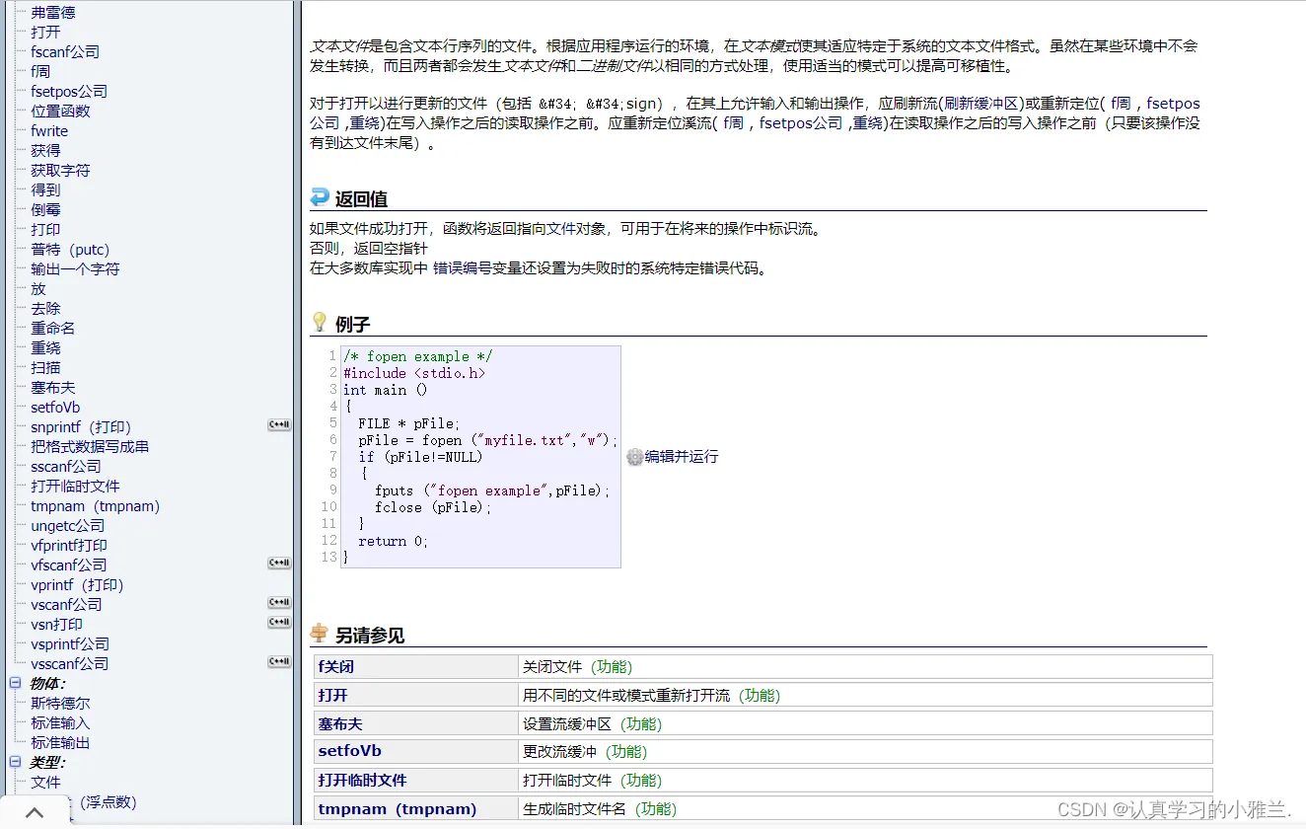Click the C++11 badge next to vsscanf公司
Image resolution: width=1306 pixels, height=829 pixels.
tap(279, 662)
